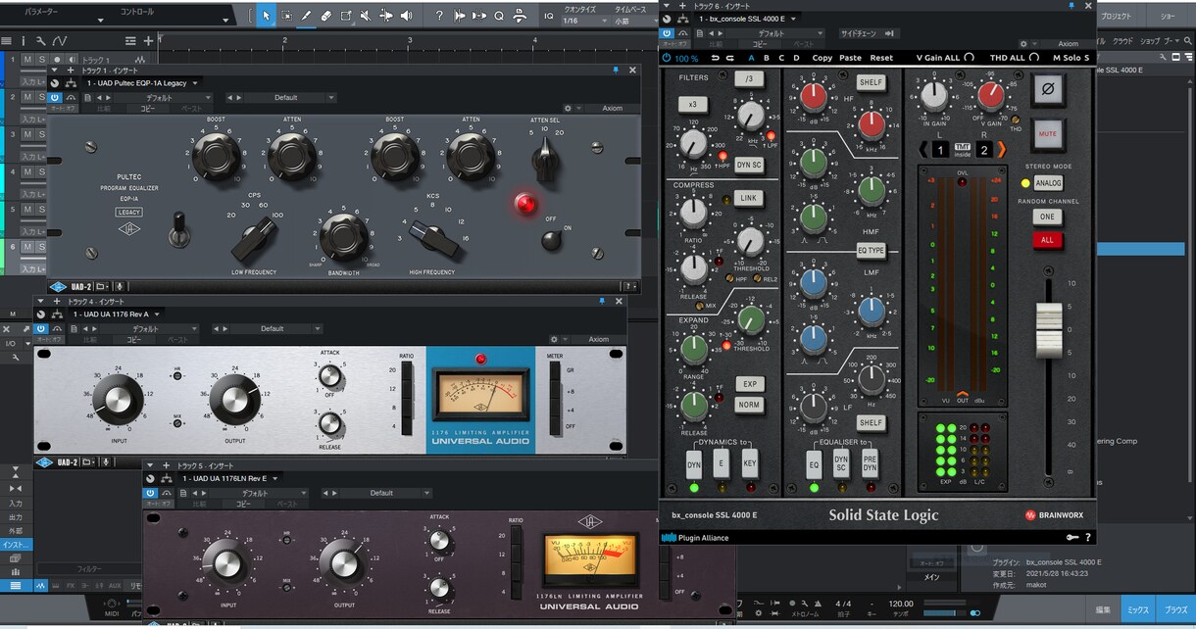The image size is (1196, 629).
Task: Click the Q quantize icon in toolbar
Action: [x=499, y=16]
